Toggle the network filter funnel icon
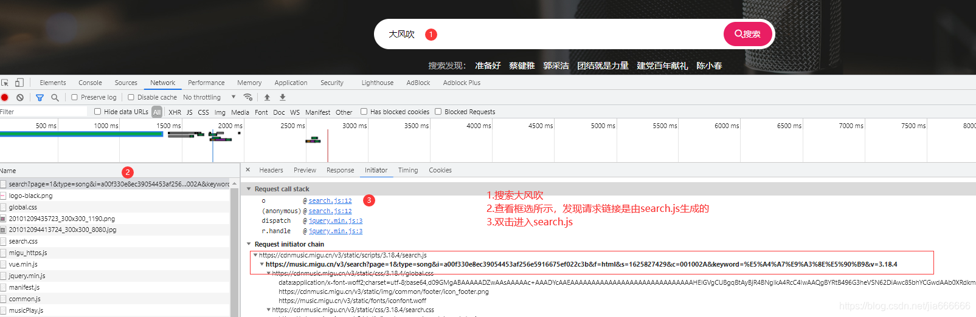This screenshot has width=976, height=317. (40, 97)
